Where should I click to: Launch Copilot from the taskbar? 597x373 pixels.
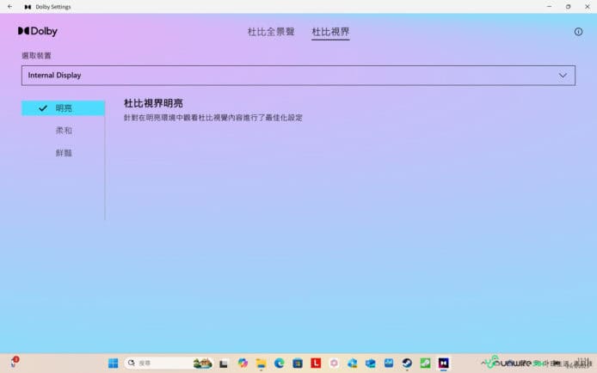243,363
